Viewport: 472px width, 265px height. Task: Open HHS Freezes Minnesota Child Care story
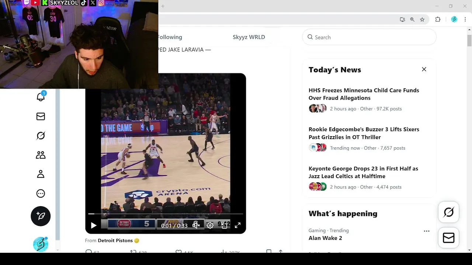click(x=364, y=94)
